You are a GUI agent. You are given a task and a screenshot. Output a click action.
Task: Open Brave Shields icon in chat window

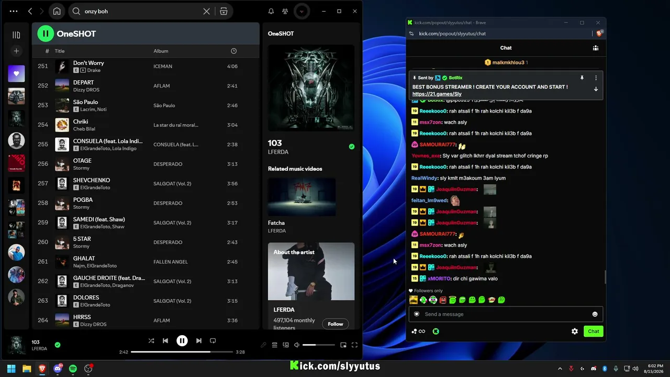click(x=599, y=33)
